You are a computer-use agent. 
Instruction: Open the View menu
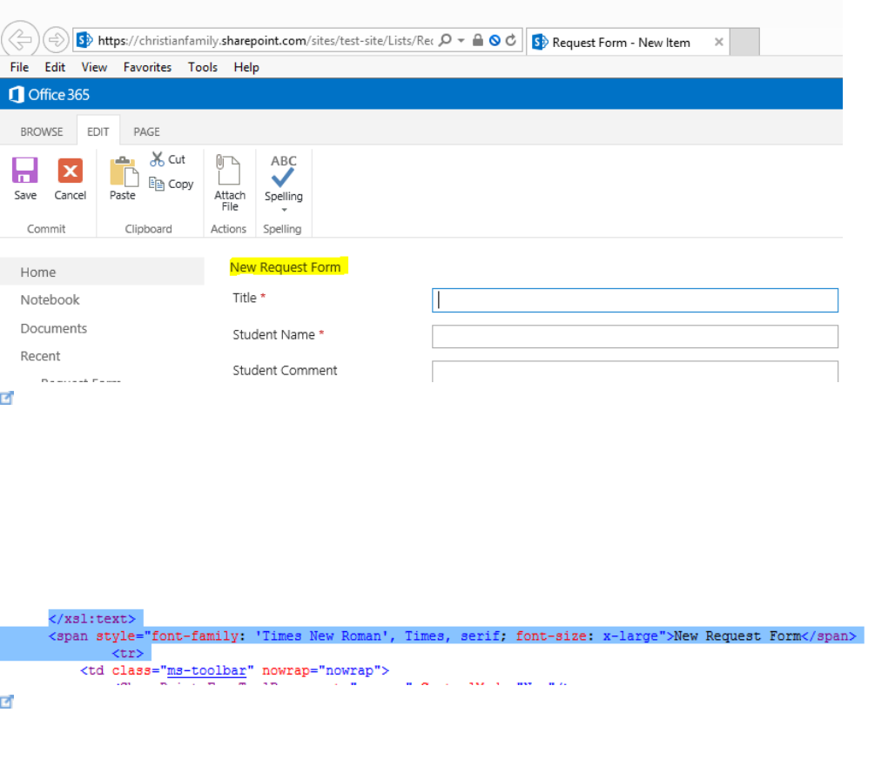click(94, 67)
